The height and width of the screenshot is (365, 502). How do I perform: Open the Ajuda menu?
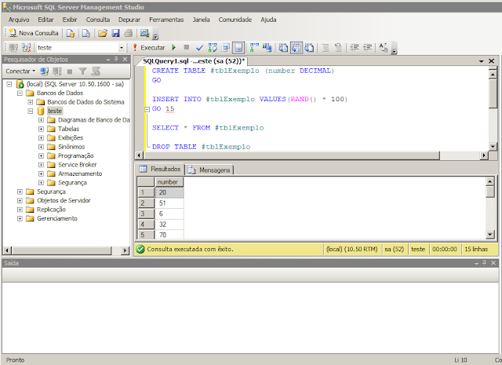pos(268,20)
